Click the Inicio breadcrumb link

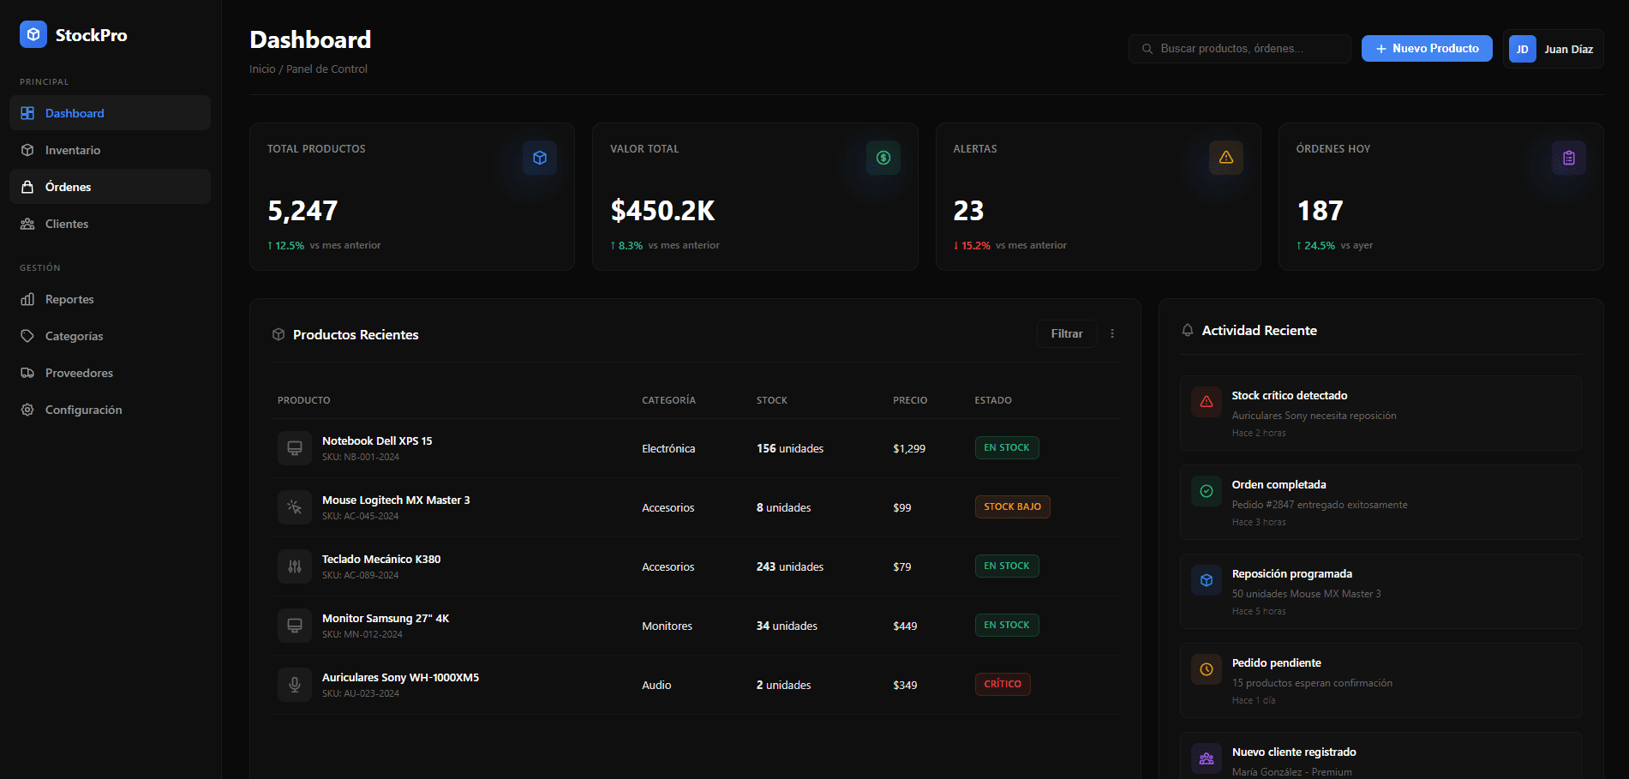coord(262,69)
